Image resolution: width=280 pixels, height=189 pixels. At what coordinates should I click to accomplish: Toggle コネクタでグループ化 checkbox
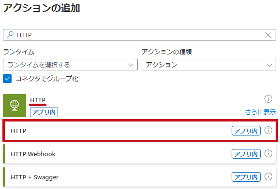7,79
